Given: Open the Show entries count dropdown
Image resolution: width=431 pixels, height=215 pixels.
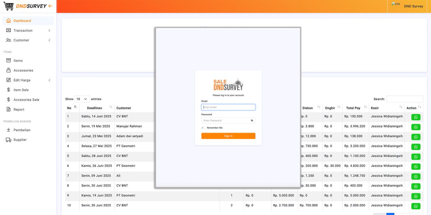Looking at the screenshot, I should 82,99.
